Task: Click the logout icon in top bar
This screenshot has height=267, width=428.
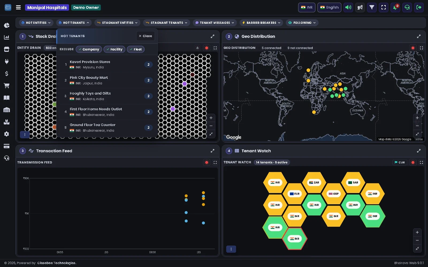Action: (419, 7)
